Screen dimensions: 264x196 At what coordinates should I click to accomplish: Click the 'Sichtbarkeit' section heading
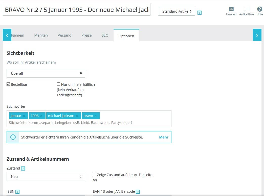20,53
